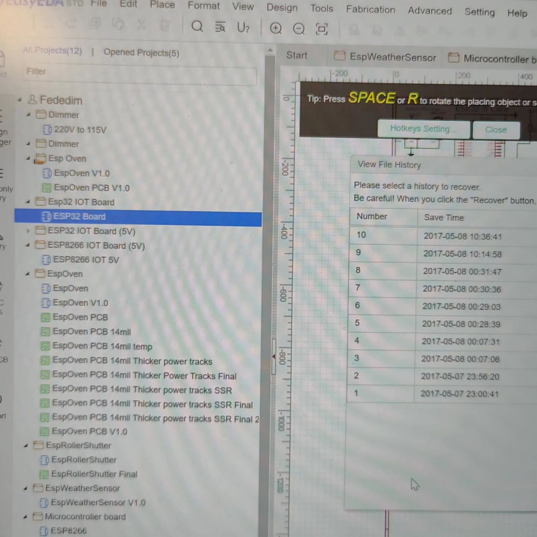The image size is (537, 537).
Task: Collapse the Esp32 IOT Board folder
Action: pyautogui.click(x=28, y=202)
